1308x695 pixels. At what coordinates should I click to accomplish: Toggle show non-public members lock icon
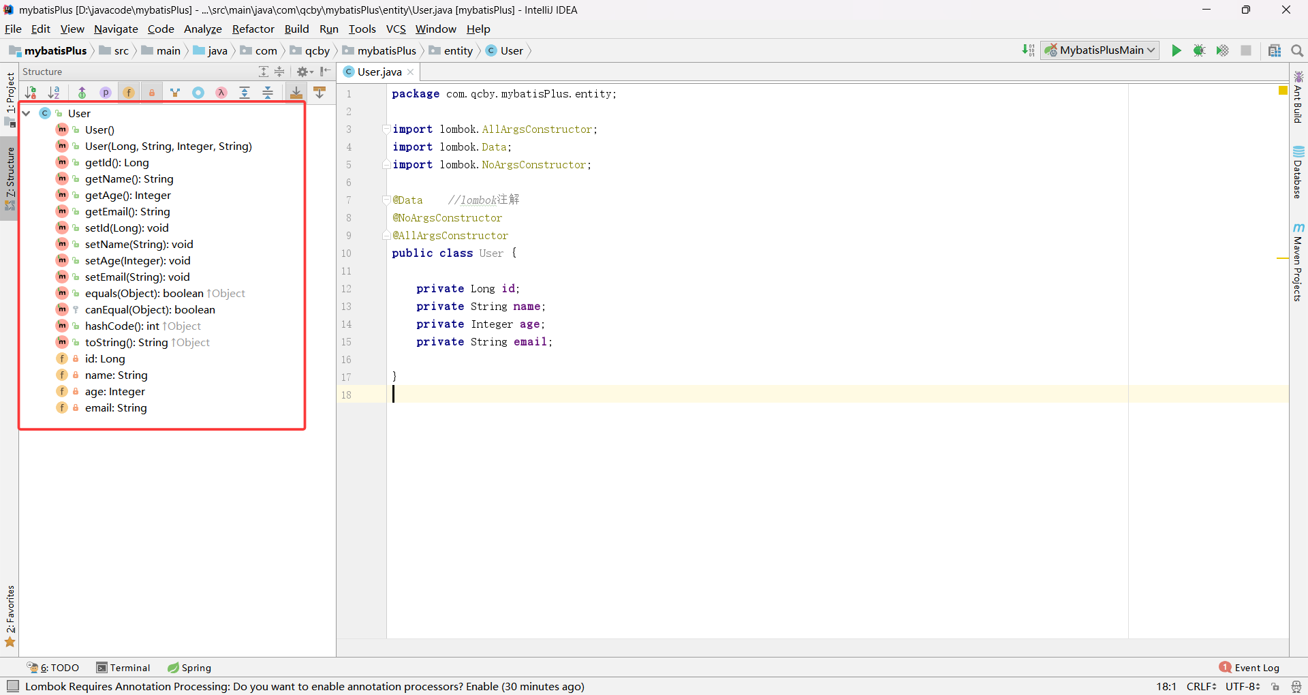pyautogui.click(x=152, y=93)
